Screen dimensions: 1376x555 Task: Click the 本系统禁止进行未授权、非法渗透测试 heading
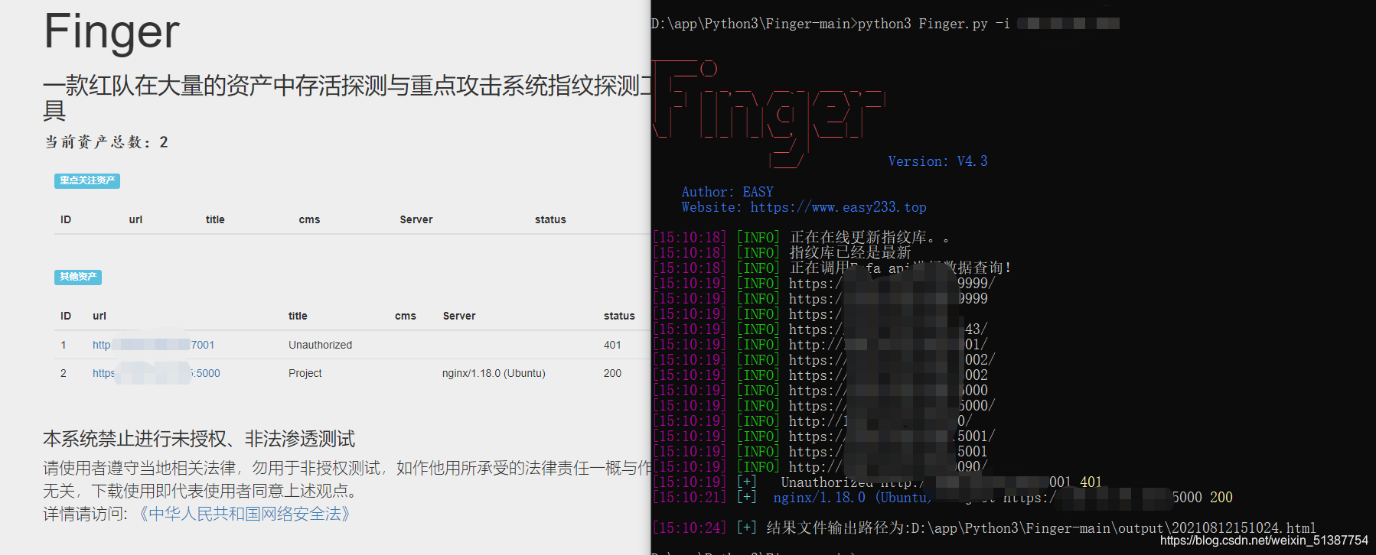199,439
